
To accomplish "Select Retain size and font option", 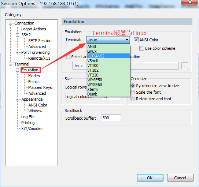I will (133, 99).
